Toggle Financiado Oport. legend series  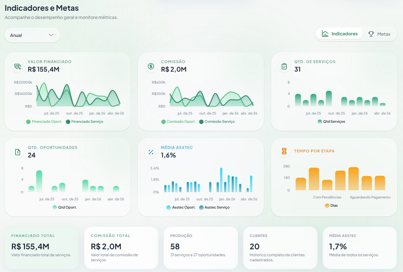point(44,121)
